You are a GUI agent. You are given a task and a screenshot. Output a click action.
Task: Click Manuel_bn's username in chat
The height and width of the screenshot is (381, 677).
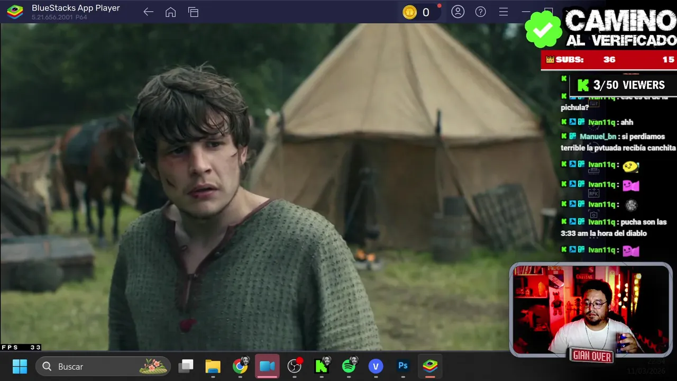[598, 137]
